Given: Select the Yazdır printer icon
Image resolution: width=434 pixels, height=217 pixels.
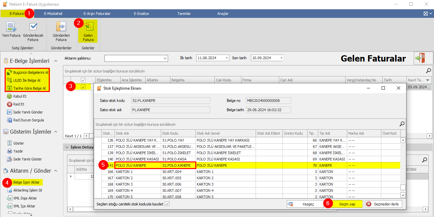Looking at the screenshot, I should coord(10,151).
